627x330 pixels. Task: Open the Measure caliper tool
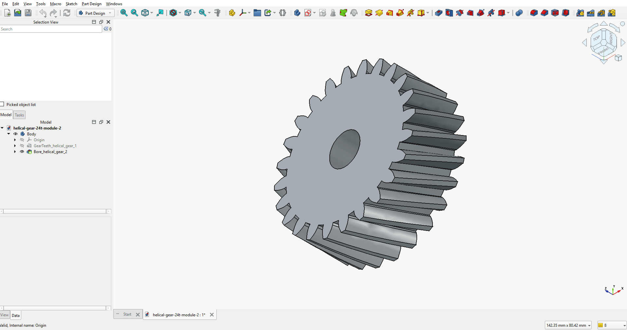[217, 13]
